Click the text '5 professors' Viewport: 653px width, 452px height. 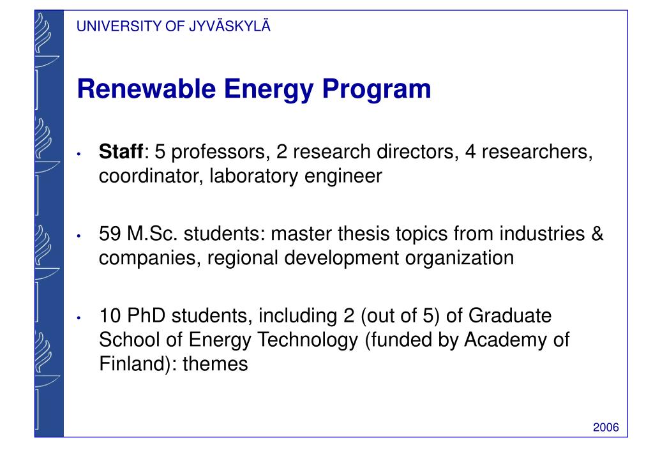pyautogui.click(x=210, y=152)
